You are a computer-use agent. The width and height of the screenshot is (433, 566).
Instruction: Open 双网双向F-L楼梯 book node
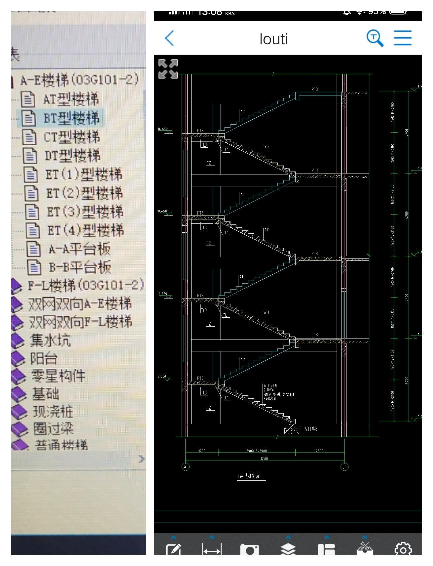coord(81,322)
